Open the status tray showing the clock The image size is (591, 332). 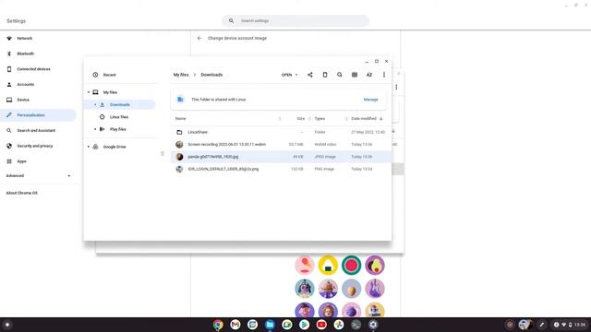(x=569, y=325)
